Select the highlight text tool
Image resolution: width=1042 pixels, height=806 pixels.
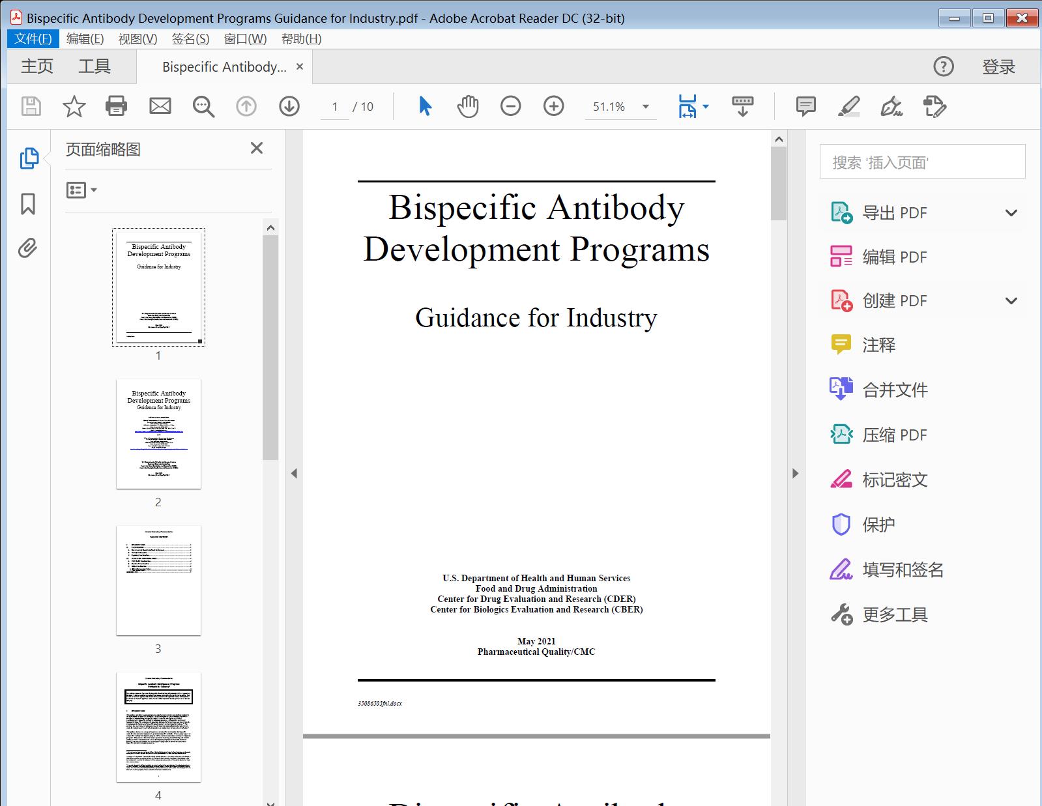pyautogui.click(x=848, y=106)
